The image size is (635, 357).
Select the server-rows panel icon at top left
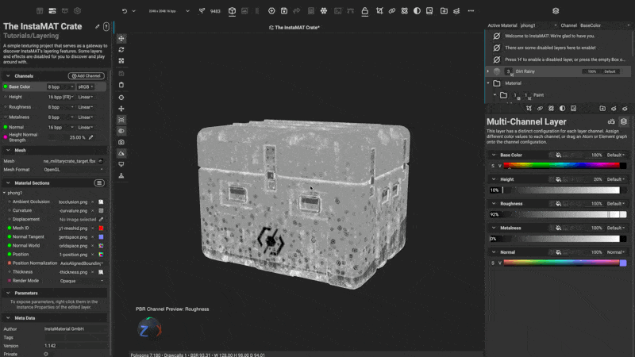point(52,10)
